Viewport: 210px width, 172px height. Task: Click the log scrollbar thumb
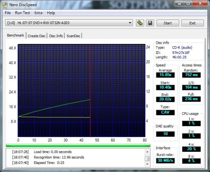[x=147, y=159]
